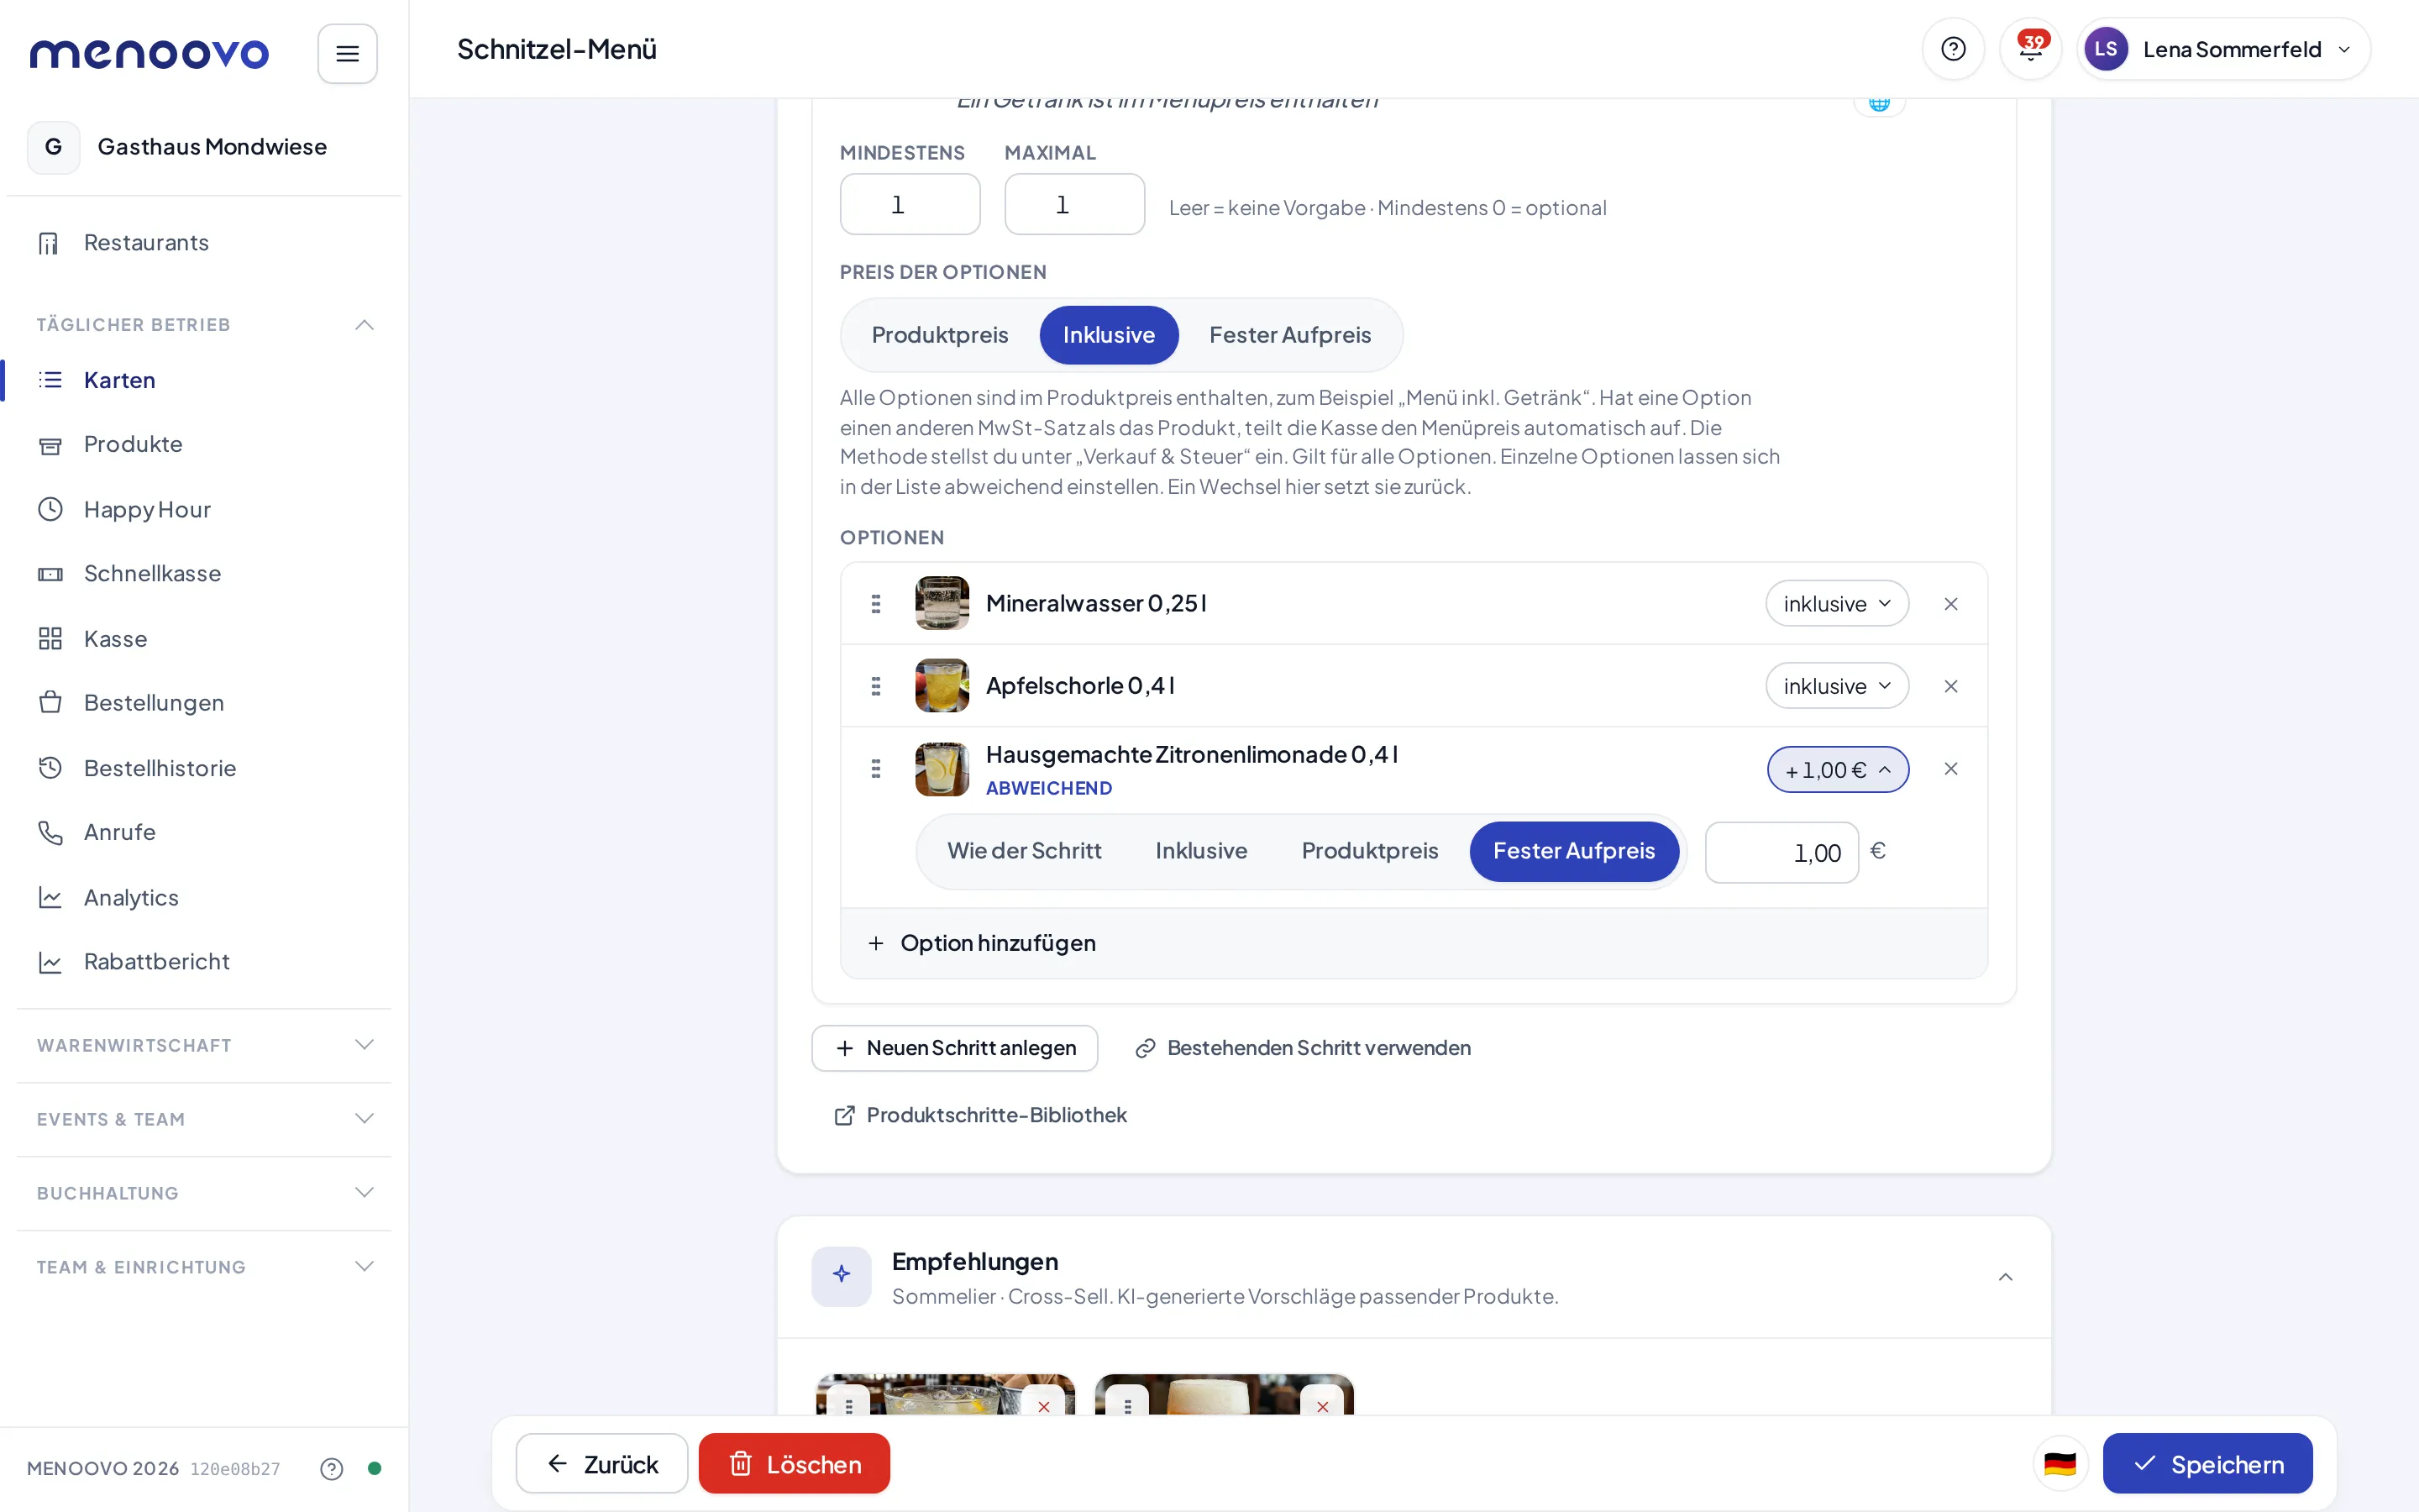The image size is (2419, 1512).
Task: Remove Apfelschorle 0,4 l option
Action: click(x=1950, y=686)
